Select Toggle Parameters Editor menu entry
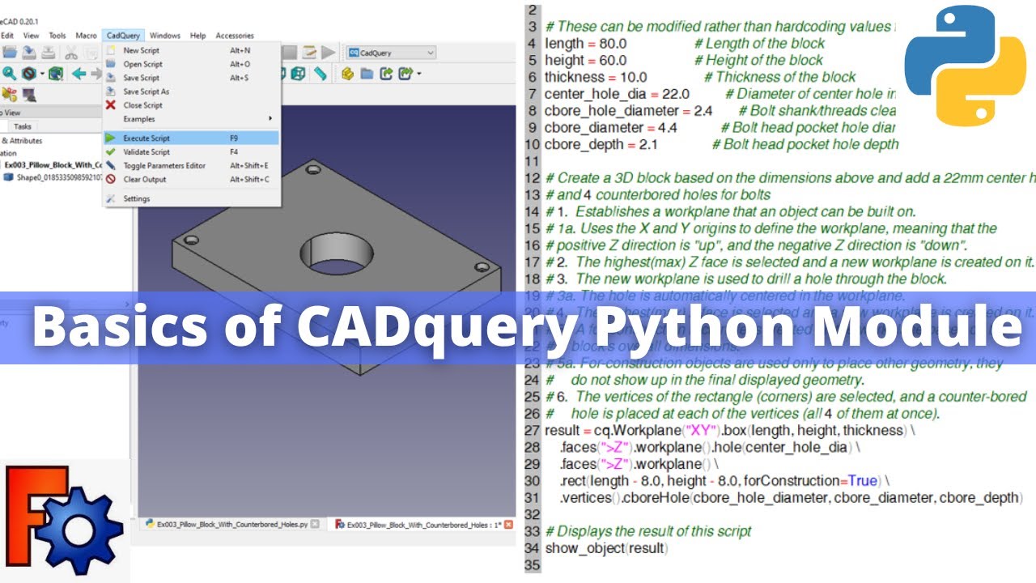The width and height of the screenshot is (1036, 583). pyautogui.click(x=191, y=165)
